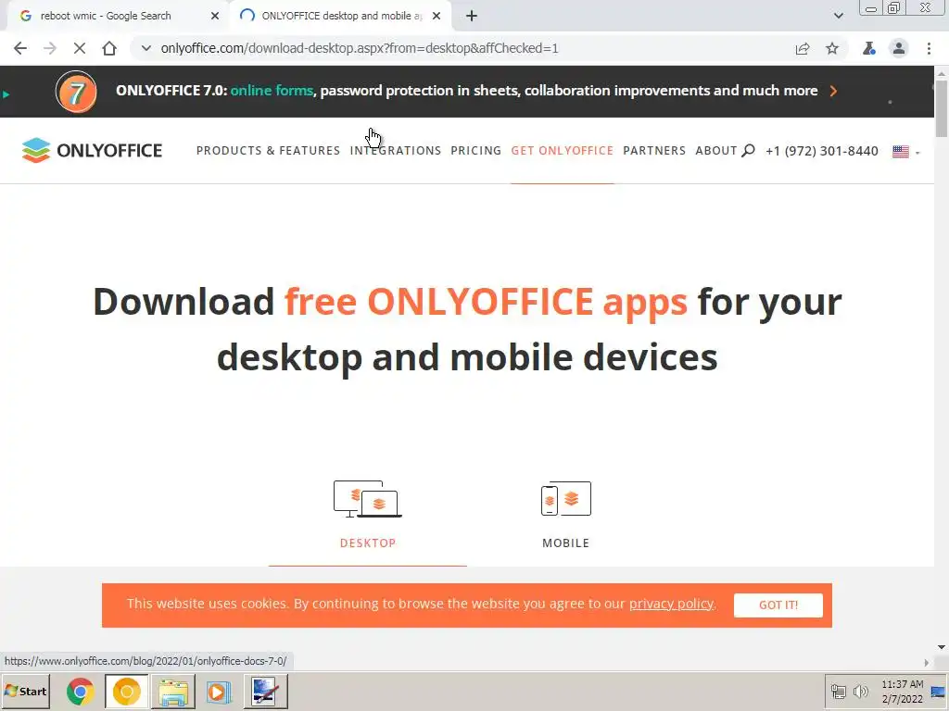The width and height of the screenshot is (949, 711).
Task: Open a new browser tab
Action: pos(472,16)
